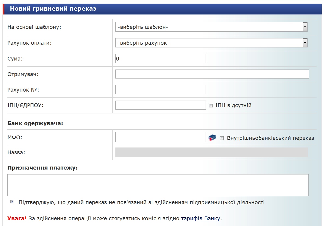Click into the Сума amount field

160,59
